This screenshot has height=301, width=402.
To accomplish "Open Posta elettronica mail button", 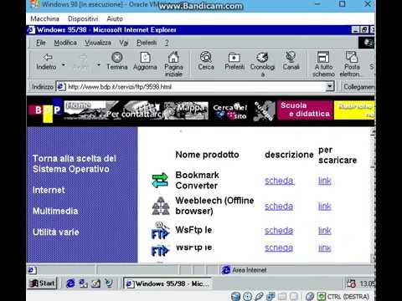I will [352, 64].
